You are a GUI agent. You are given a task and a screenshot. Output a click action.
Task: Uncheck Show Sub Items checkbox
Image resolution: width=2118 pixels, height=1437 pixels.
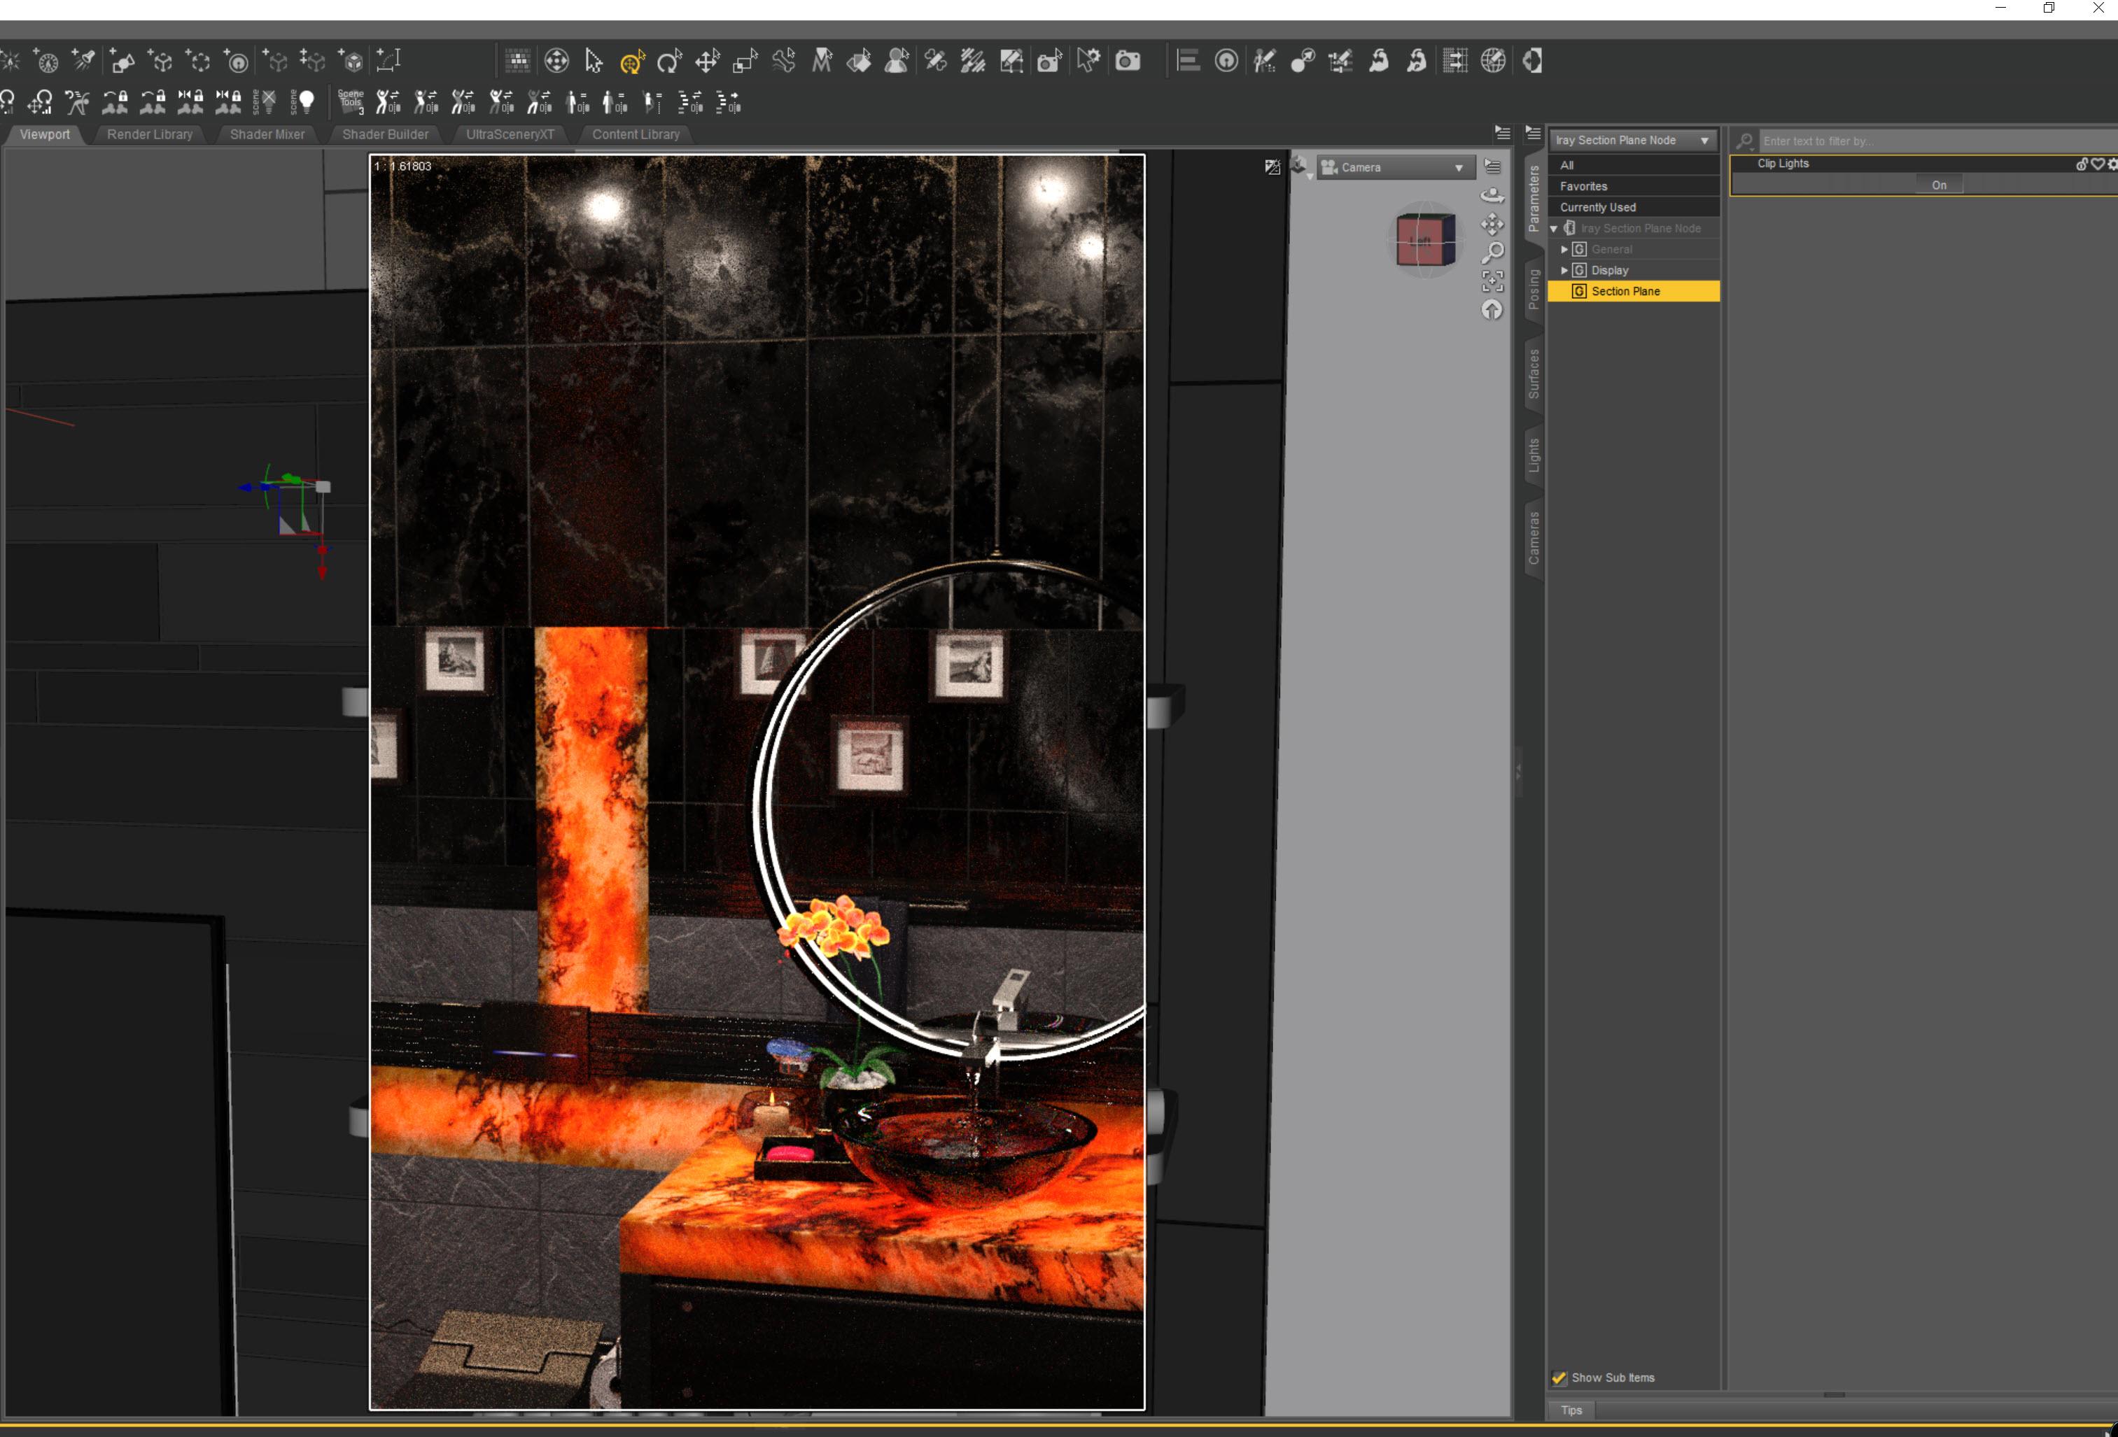click(x=1559, y=1378)
